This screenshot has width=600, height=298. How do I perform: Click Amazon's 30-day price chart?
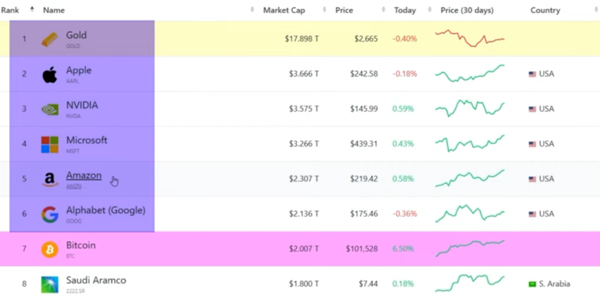pos(470,178)
